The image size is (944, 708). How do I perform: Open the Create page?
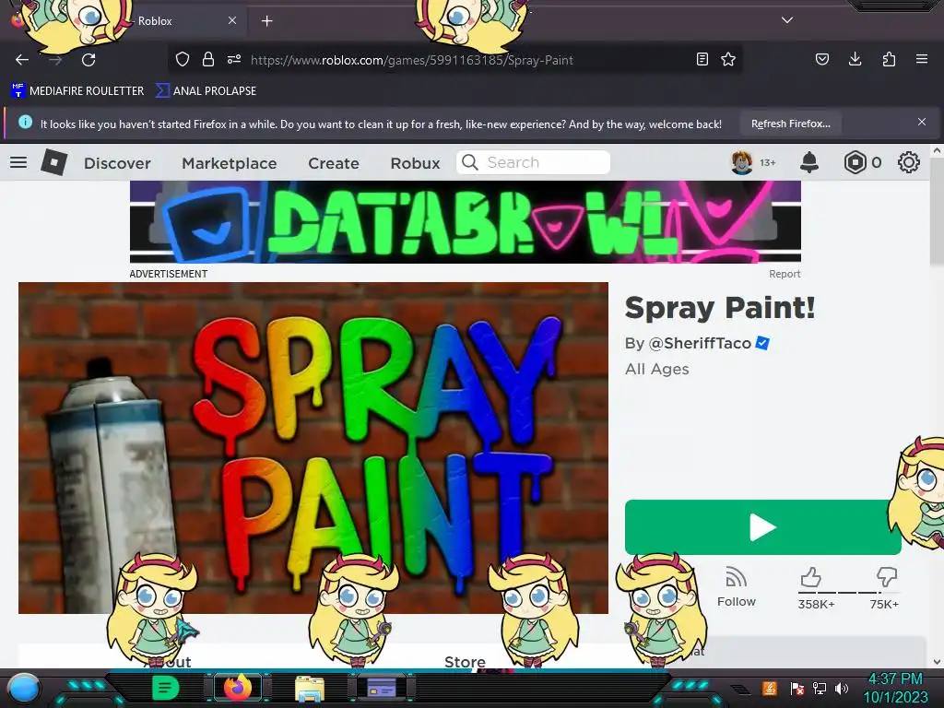coord(334,163)
